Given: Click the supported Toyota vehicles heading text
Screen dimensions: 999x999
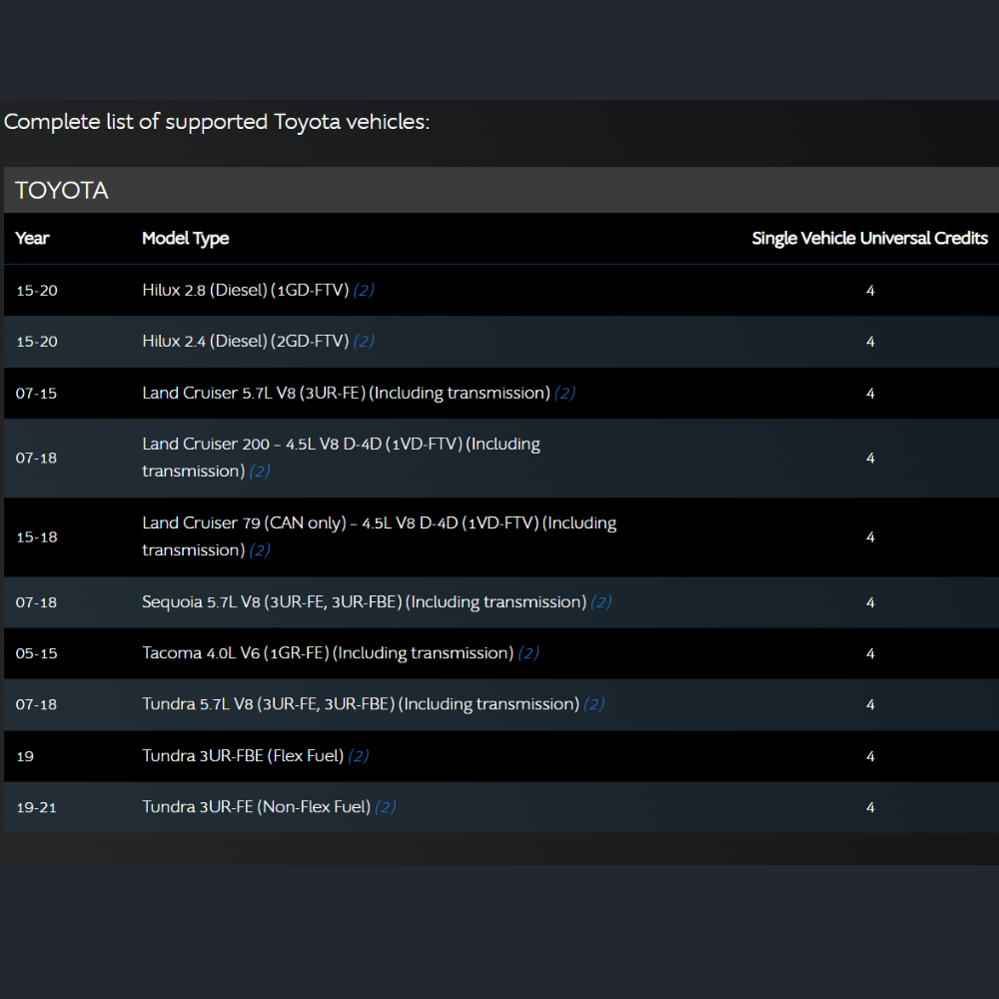Looking at the screenshot, I should pos(217,121).
